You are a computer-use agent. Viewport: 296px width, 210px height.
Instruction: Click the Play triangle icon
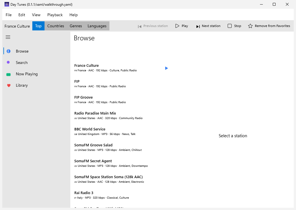coord(177,26)
